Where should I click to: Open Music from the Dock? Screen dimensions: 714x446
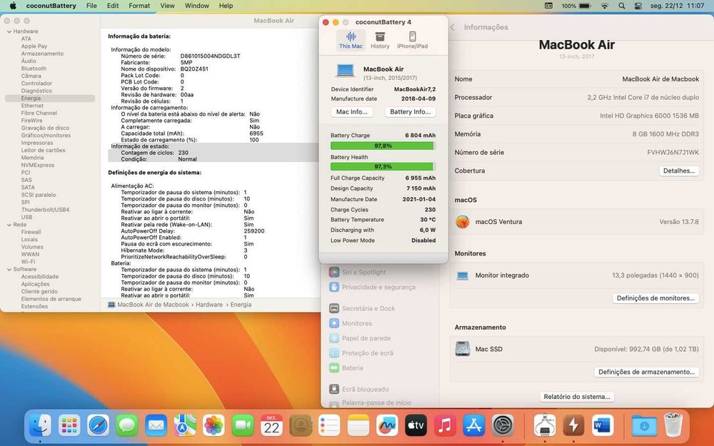[x=445, y=425]
